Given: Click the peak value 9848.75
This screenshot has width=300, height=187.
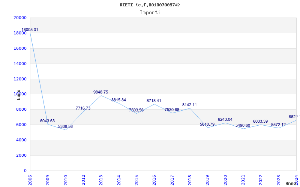Looking at the screenshot, I should click(100, 92).
